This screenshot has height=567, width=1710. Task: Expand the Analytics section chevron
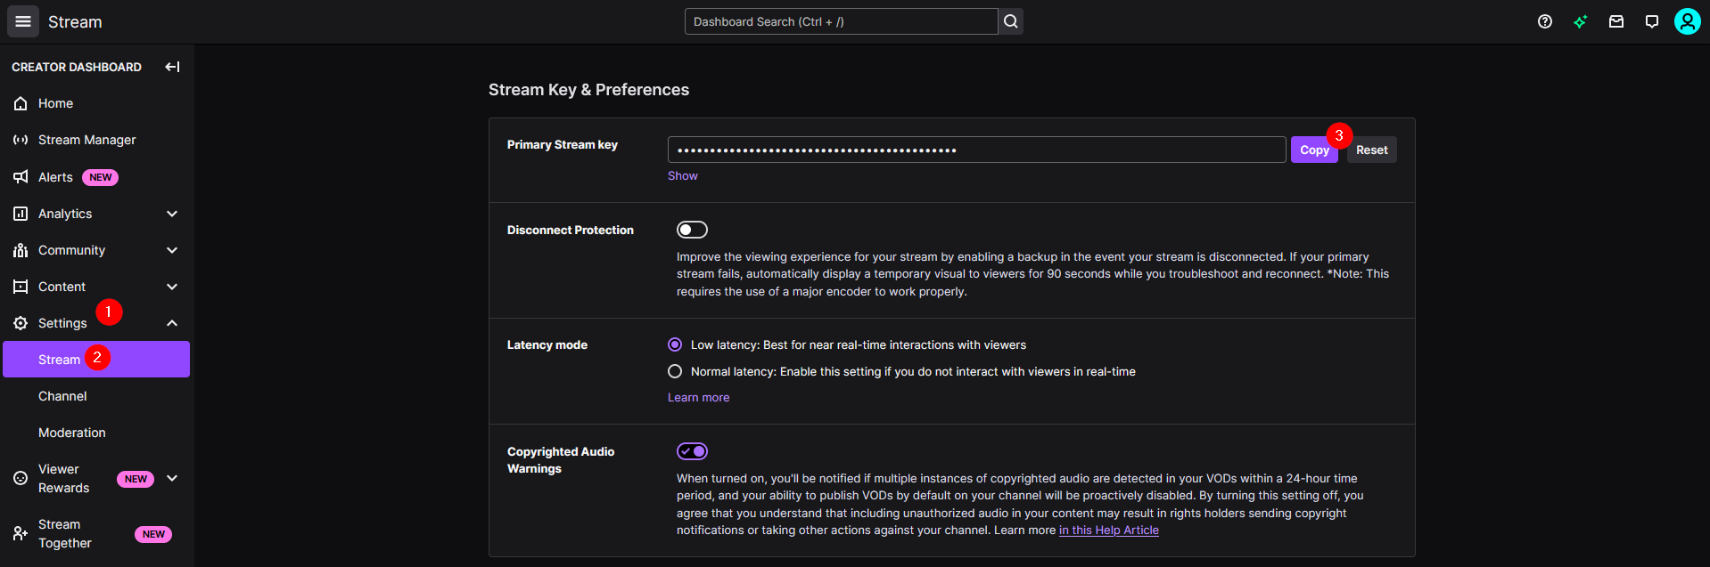click(172, 214)
